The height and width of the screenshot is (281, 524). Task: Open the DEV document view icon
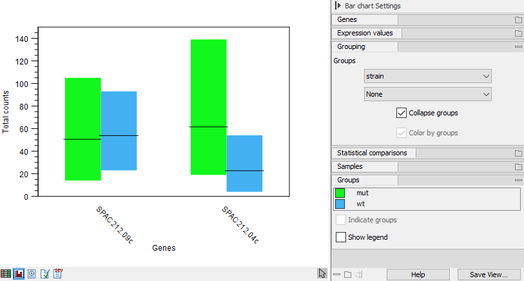pos(57,274)
